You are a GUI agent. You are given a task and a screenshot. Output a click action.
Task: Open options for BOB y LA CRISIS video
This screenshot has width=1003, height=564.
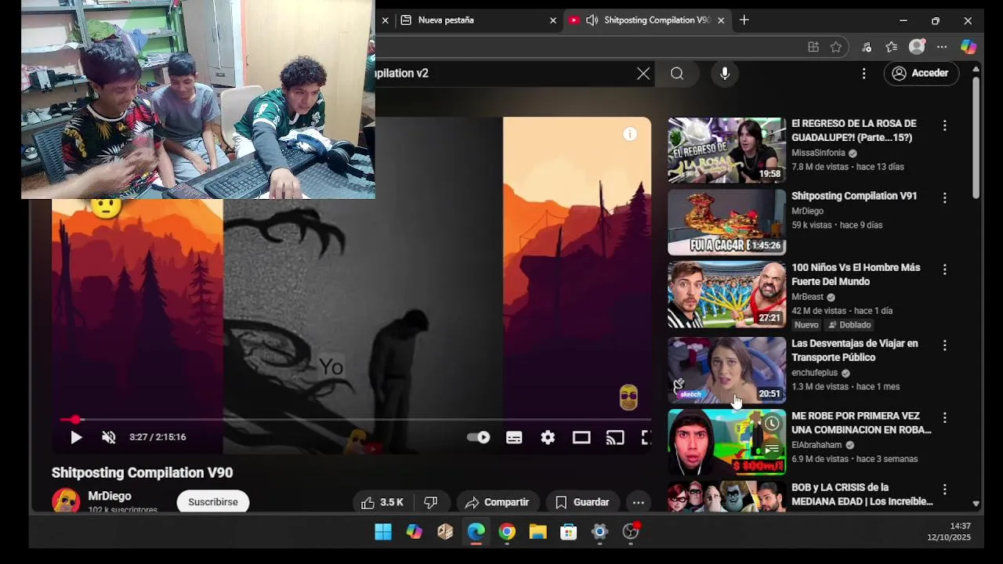pyautogui.click(x=945, y=490)
